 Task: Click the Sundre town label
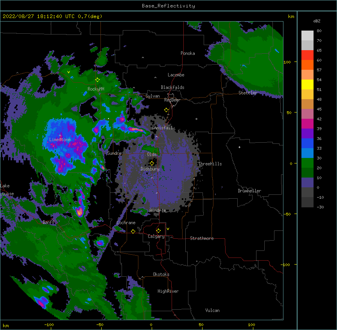[x=114, y=153]
